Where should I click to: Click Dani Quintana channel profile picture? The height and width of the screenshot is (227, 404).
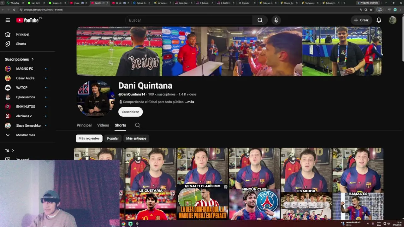pos(96,99)
